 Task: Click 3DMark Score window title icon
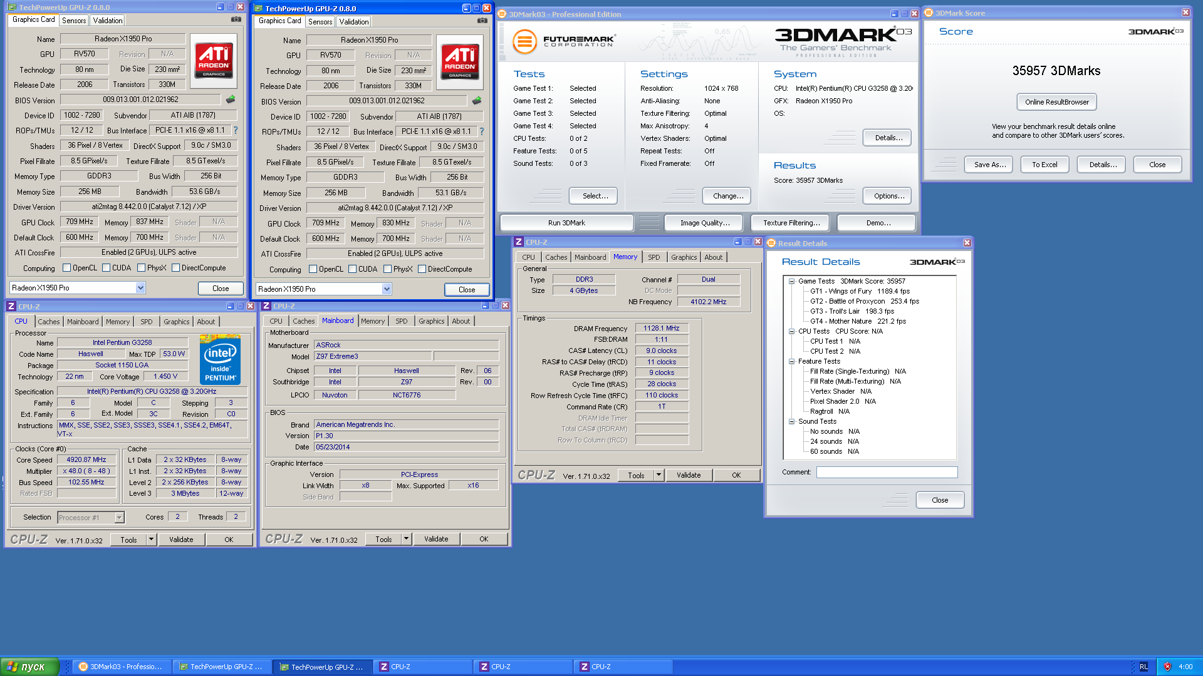929,13
